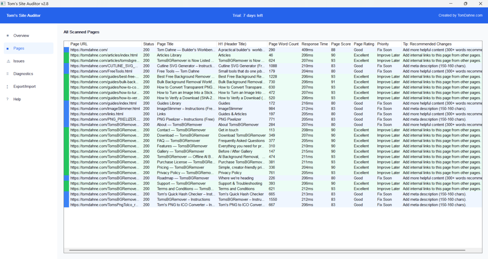Viewport: 488px width, 259px height.
Task: Open the Diagnostics sidebar section
Action: click(24, 74)
